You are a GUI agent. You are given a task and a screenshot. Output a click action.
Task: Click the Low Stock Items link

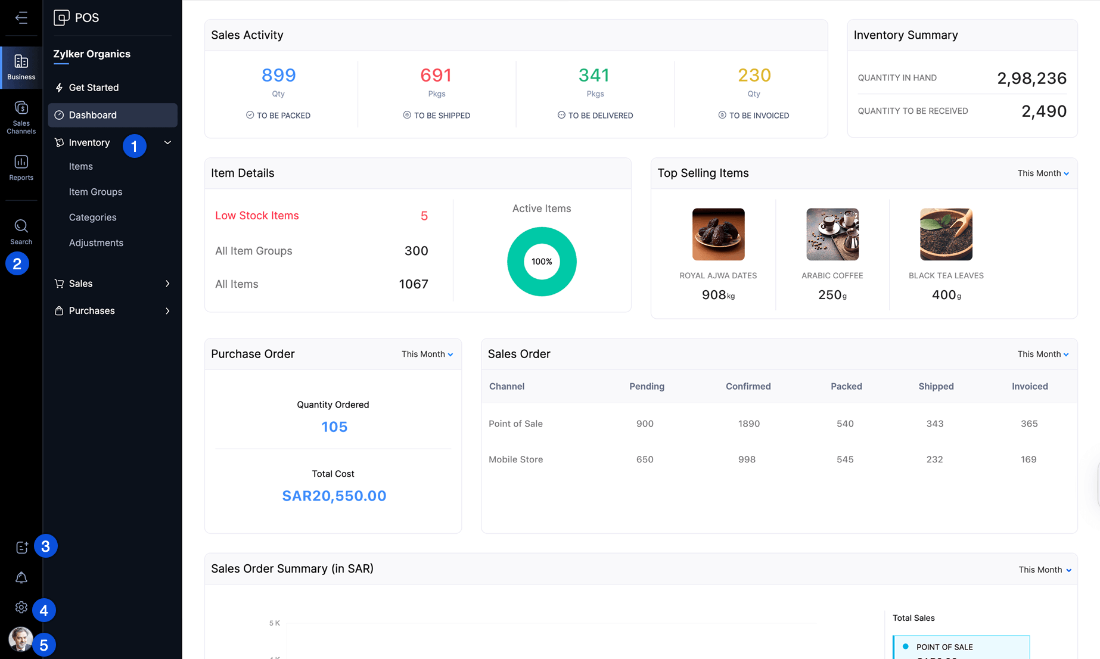tap(257, 216)
